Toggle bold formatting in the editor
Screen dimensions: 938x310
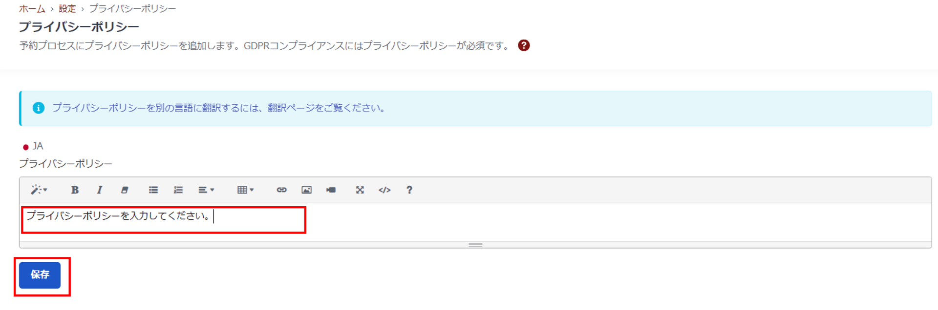75,190
